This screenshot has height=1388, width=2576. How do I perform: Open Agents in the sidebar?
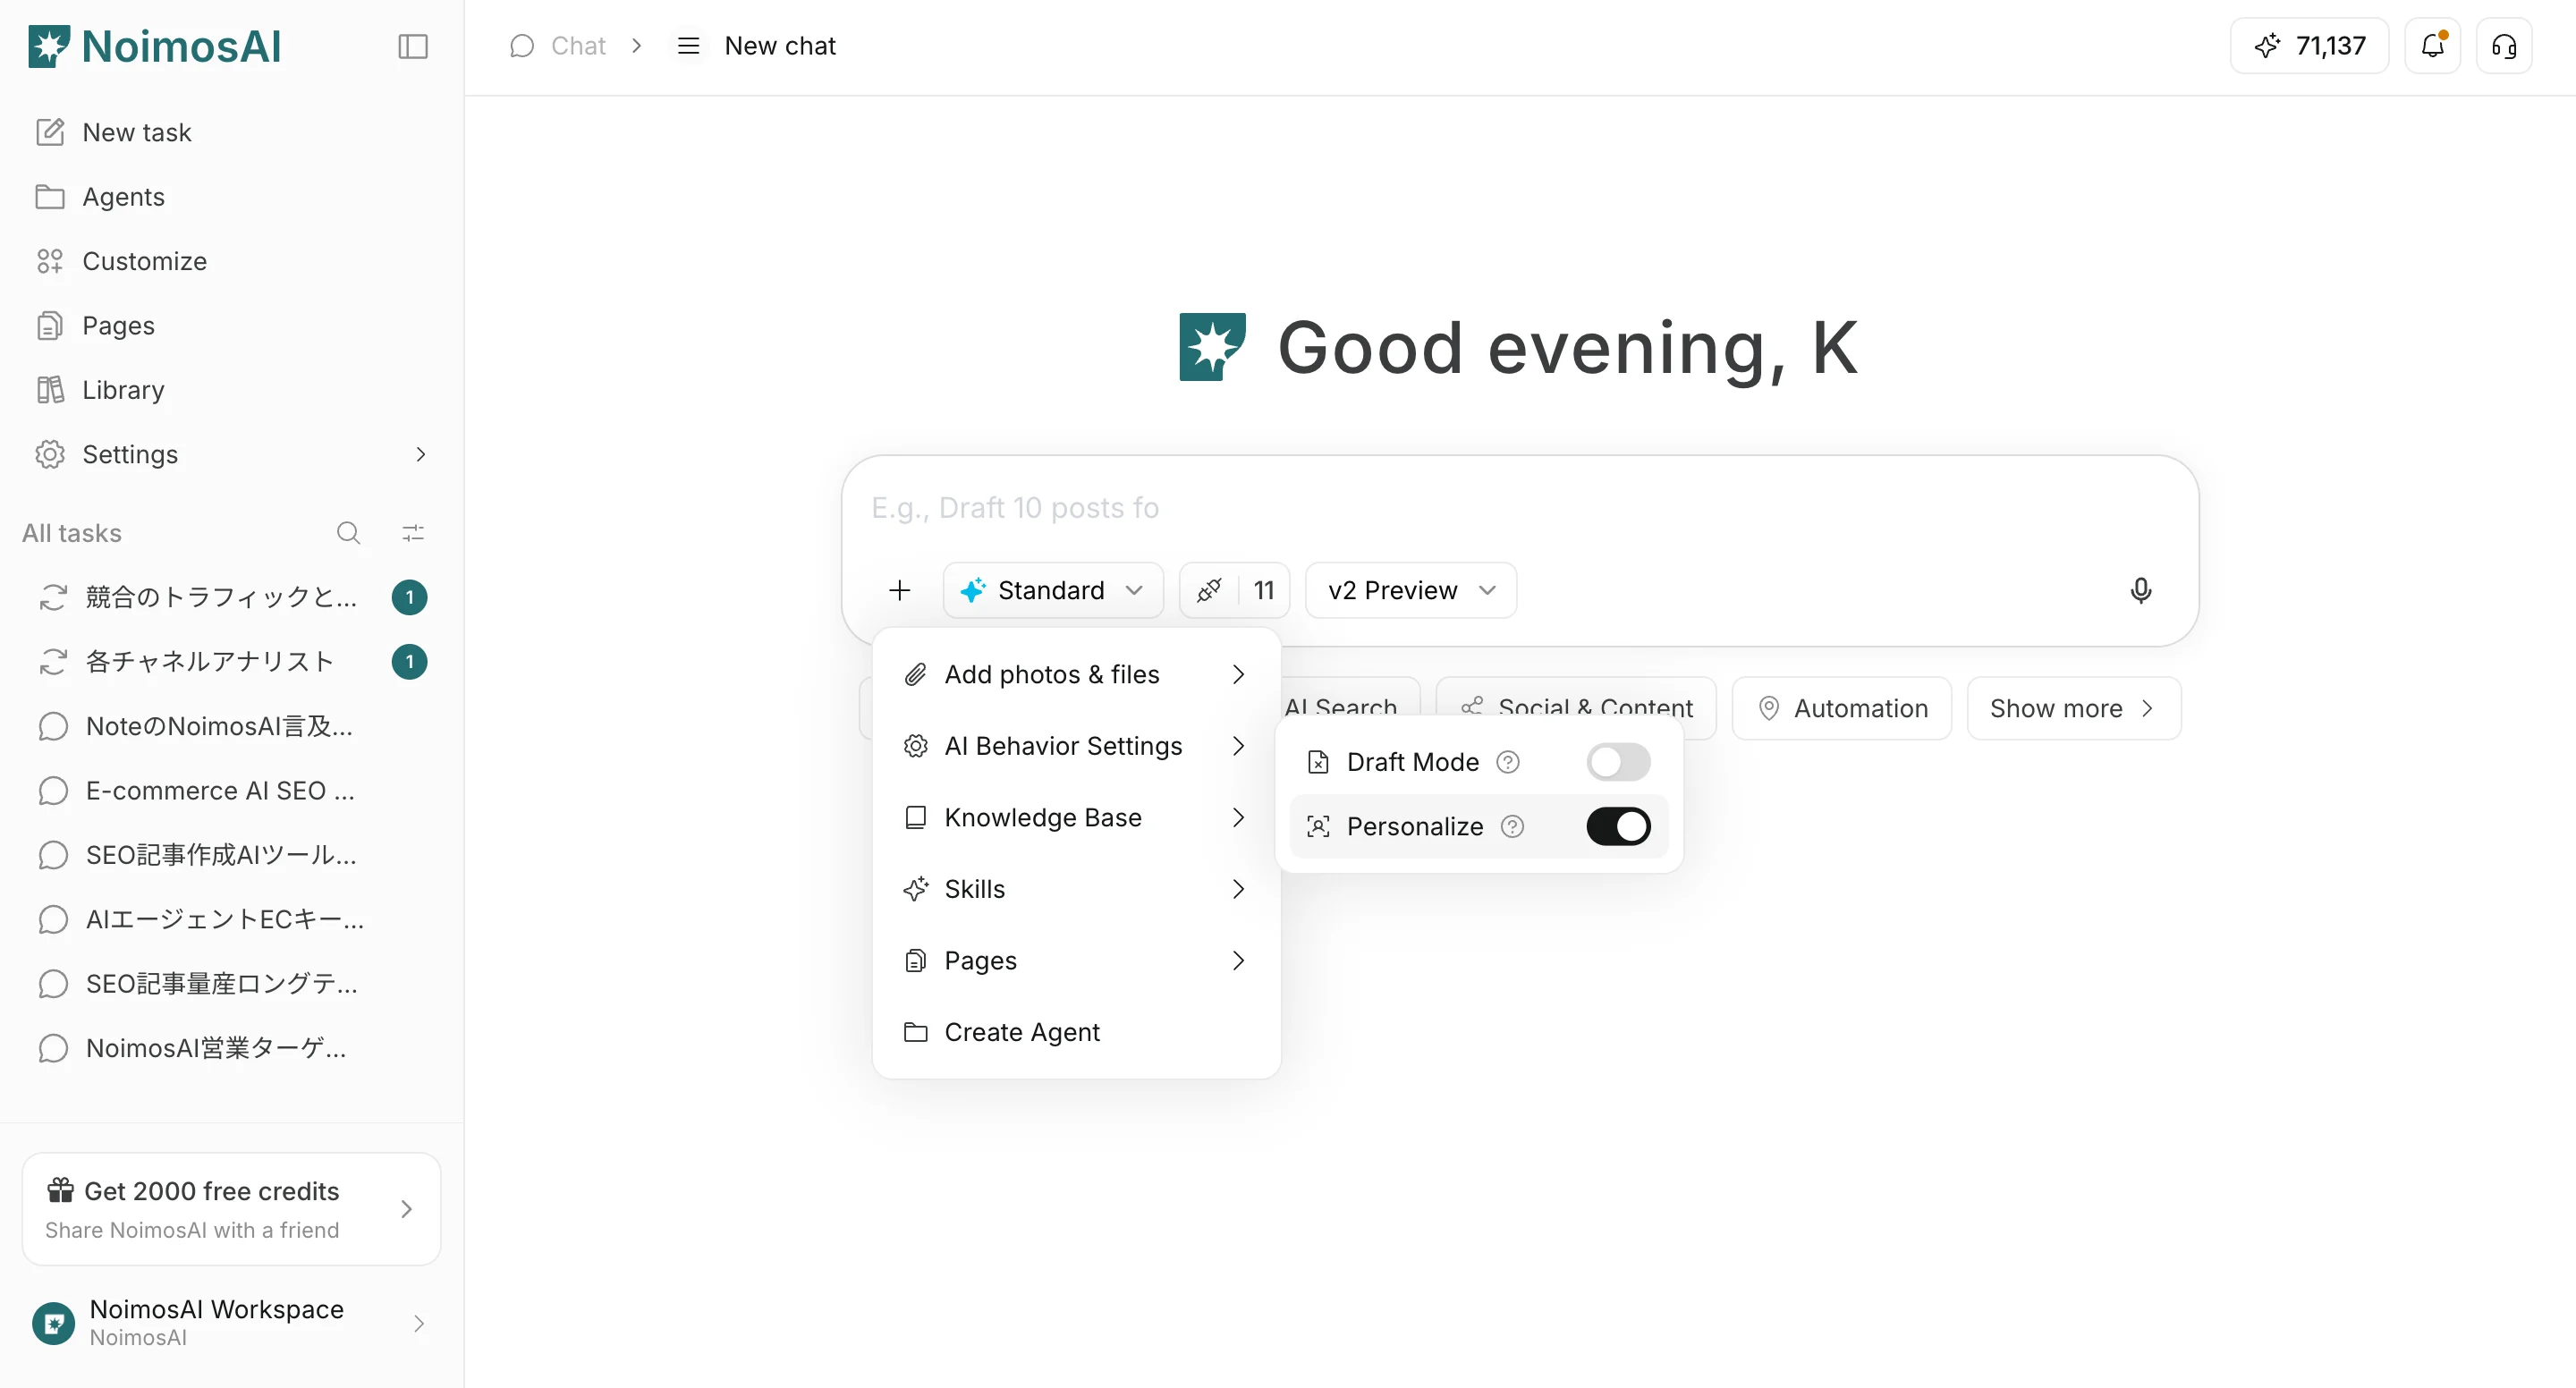(x=232, y=196)
